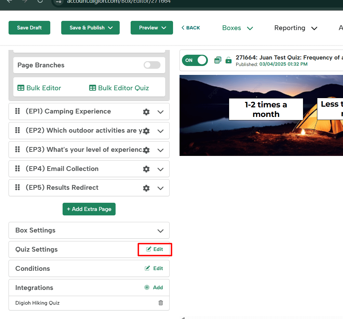The height and width of the screenshot is (319, 343).
Task: Select the '1-2 times a month' answer card
Action: pos(266,109)
